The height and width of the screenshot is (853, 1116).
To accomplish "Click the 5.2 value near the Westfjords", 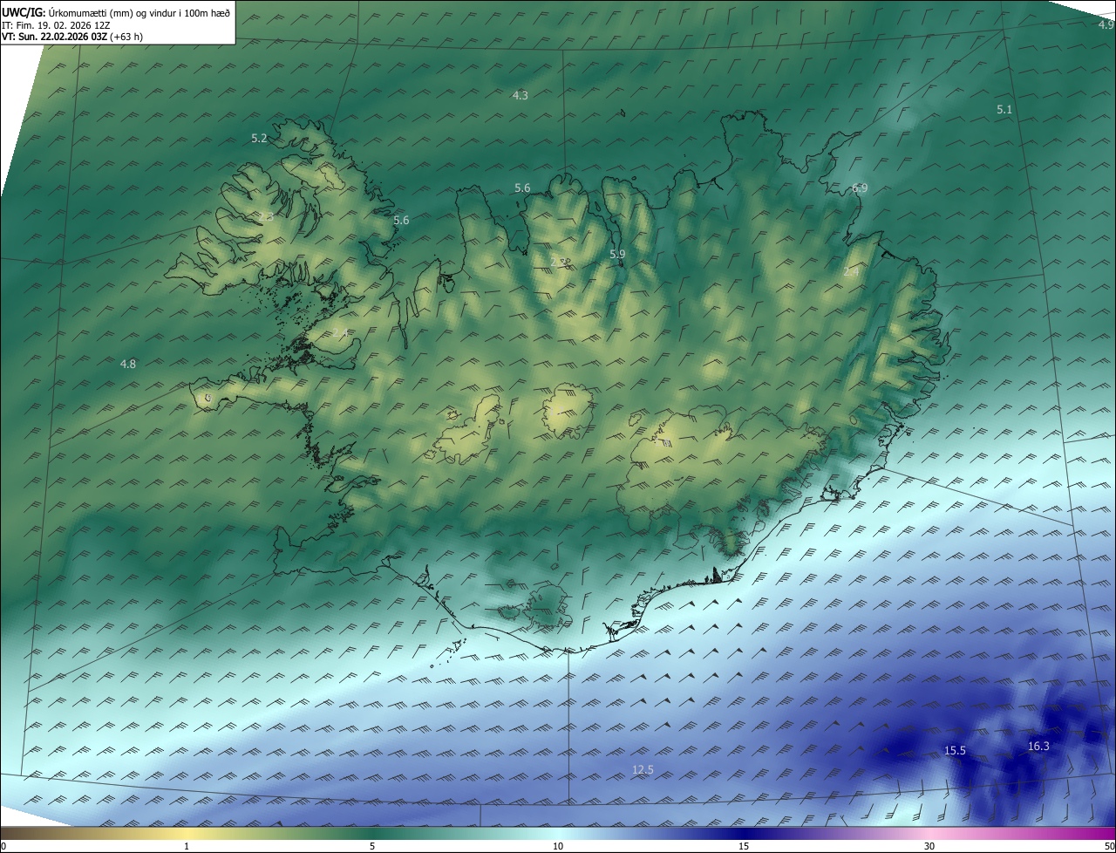I will [x=259, y=139].
